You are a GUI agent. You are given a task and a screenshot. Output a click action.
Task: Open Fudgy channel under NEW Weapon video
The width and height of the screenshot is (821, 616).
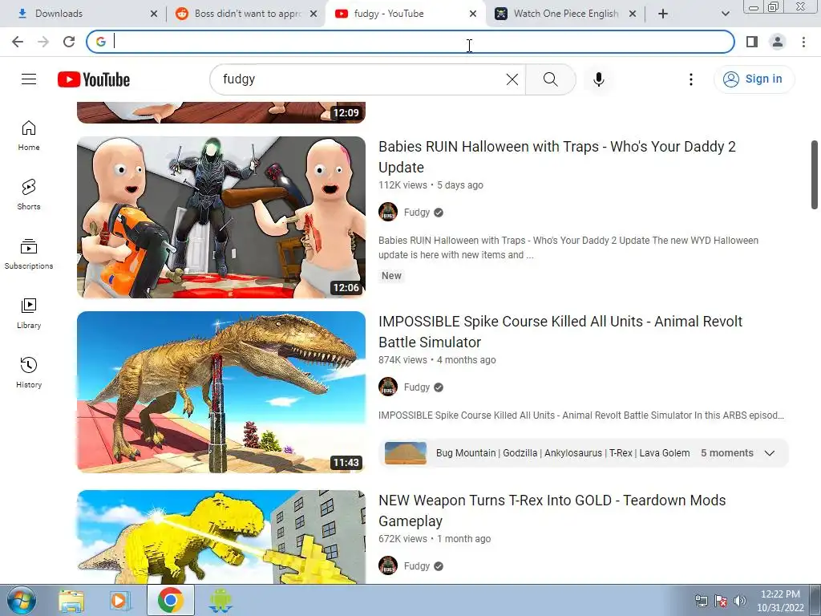point(417,565)
